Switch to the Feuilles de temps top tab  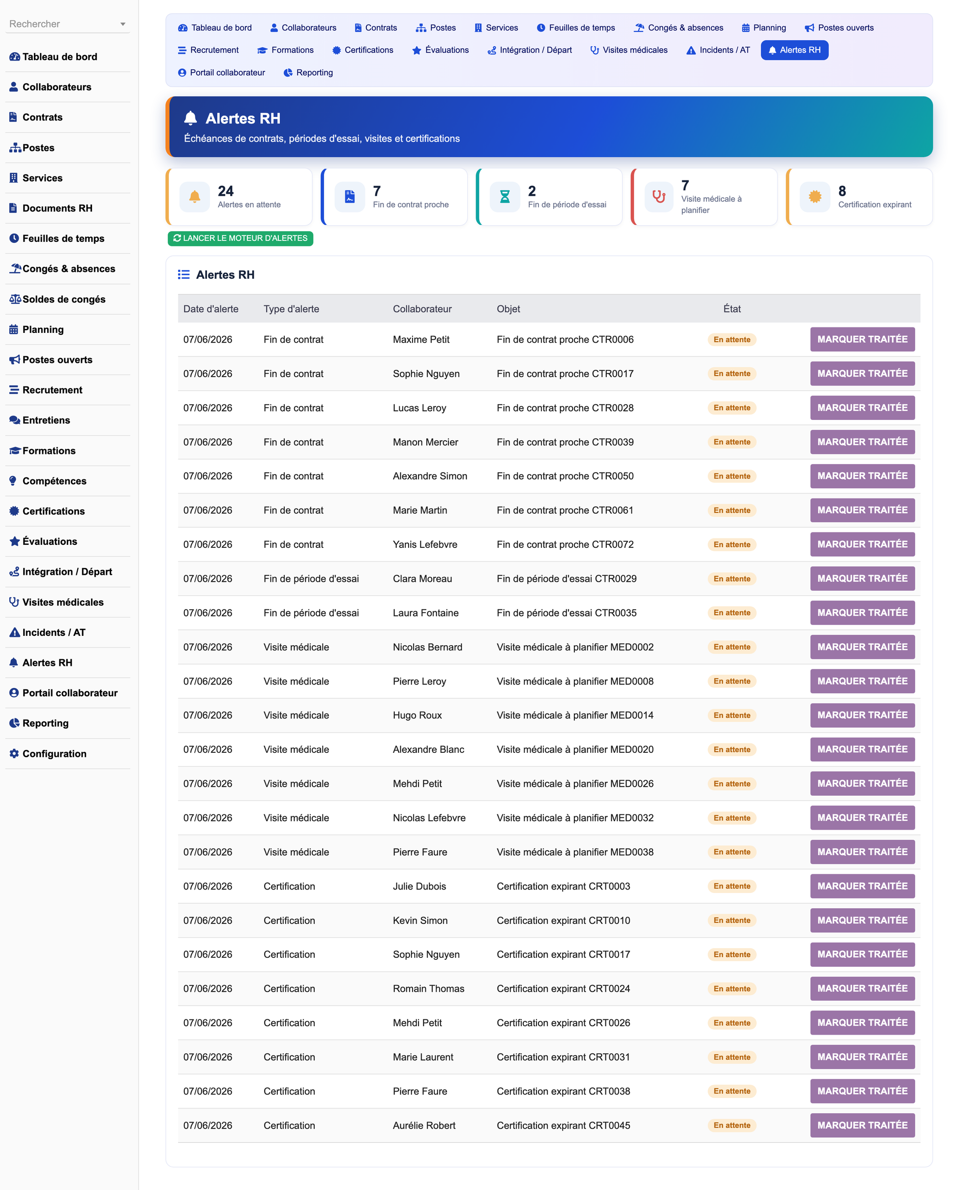576,28
